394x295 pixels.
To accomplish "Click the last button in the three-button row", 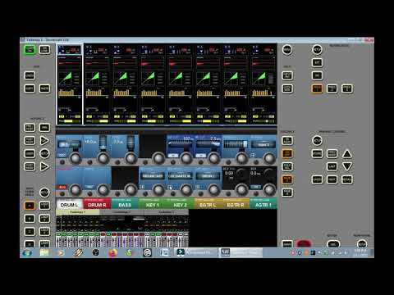I will click(x=347, y=88).
